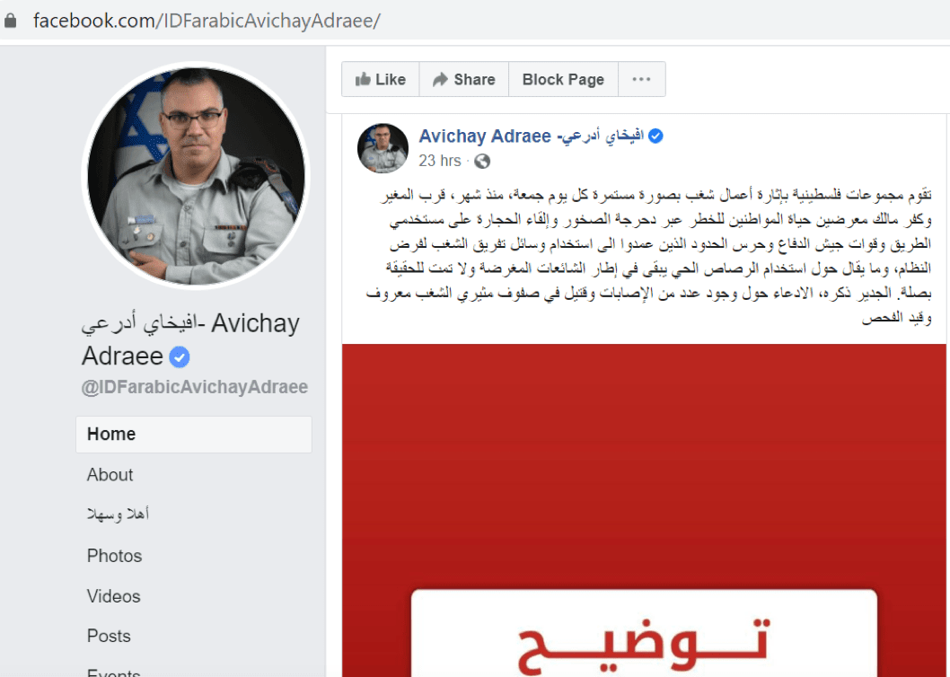Click the 23 hrs timestamp link
The height and width of the screenshot is (677, 950).
[440, 161]
